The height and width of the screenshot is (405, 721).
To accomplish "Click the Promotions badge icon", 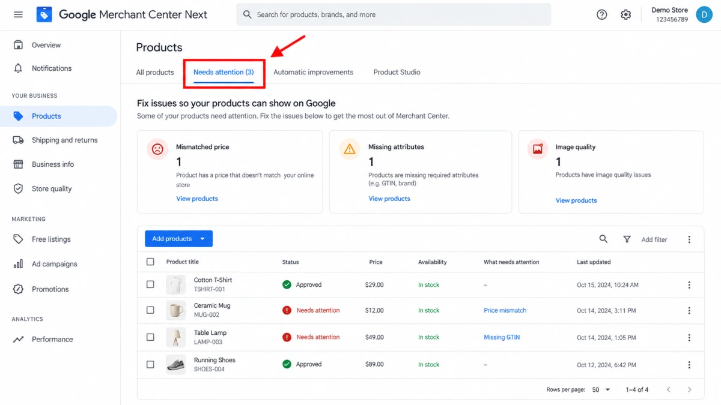I will click(18, 289).
